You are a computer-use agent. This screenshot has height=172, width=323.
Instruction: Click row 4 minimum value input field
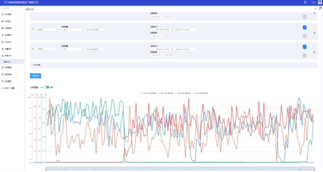click(x=156, y=55)
